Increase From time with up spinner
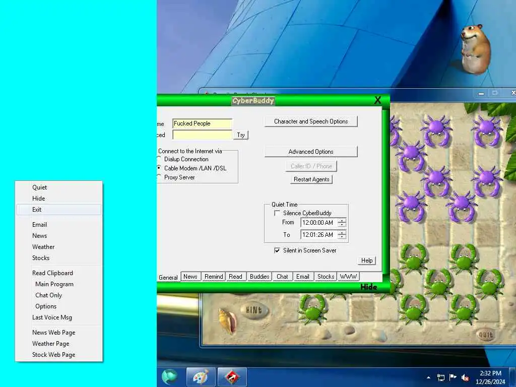Screen dimensions: 516x387 pos(342,221)
